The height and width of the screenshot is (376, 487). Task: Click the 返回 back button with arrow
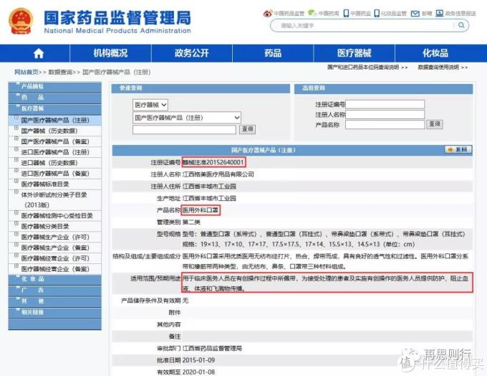tap(458, 150)
